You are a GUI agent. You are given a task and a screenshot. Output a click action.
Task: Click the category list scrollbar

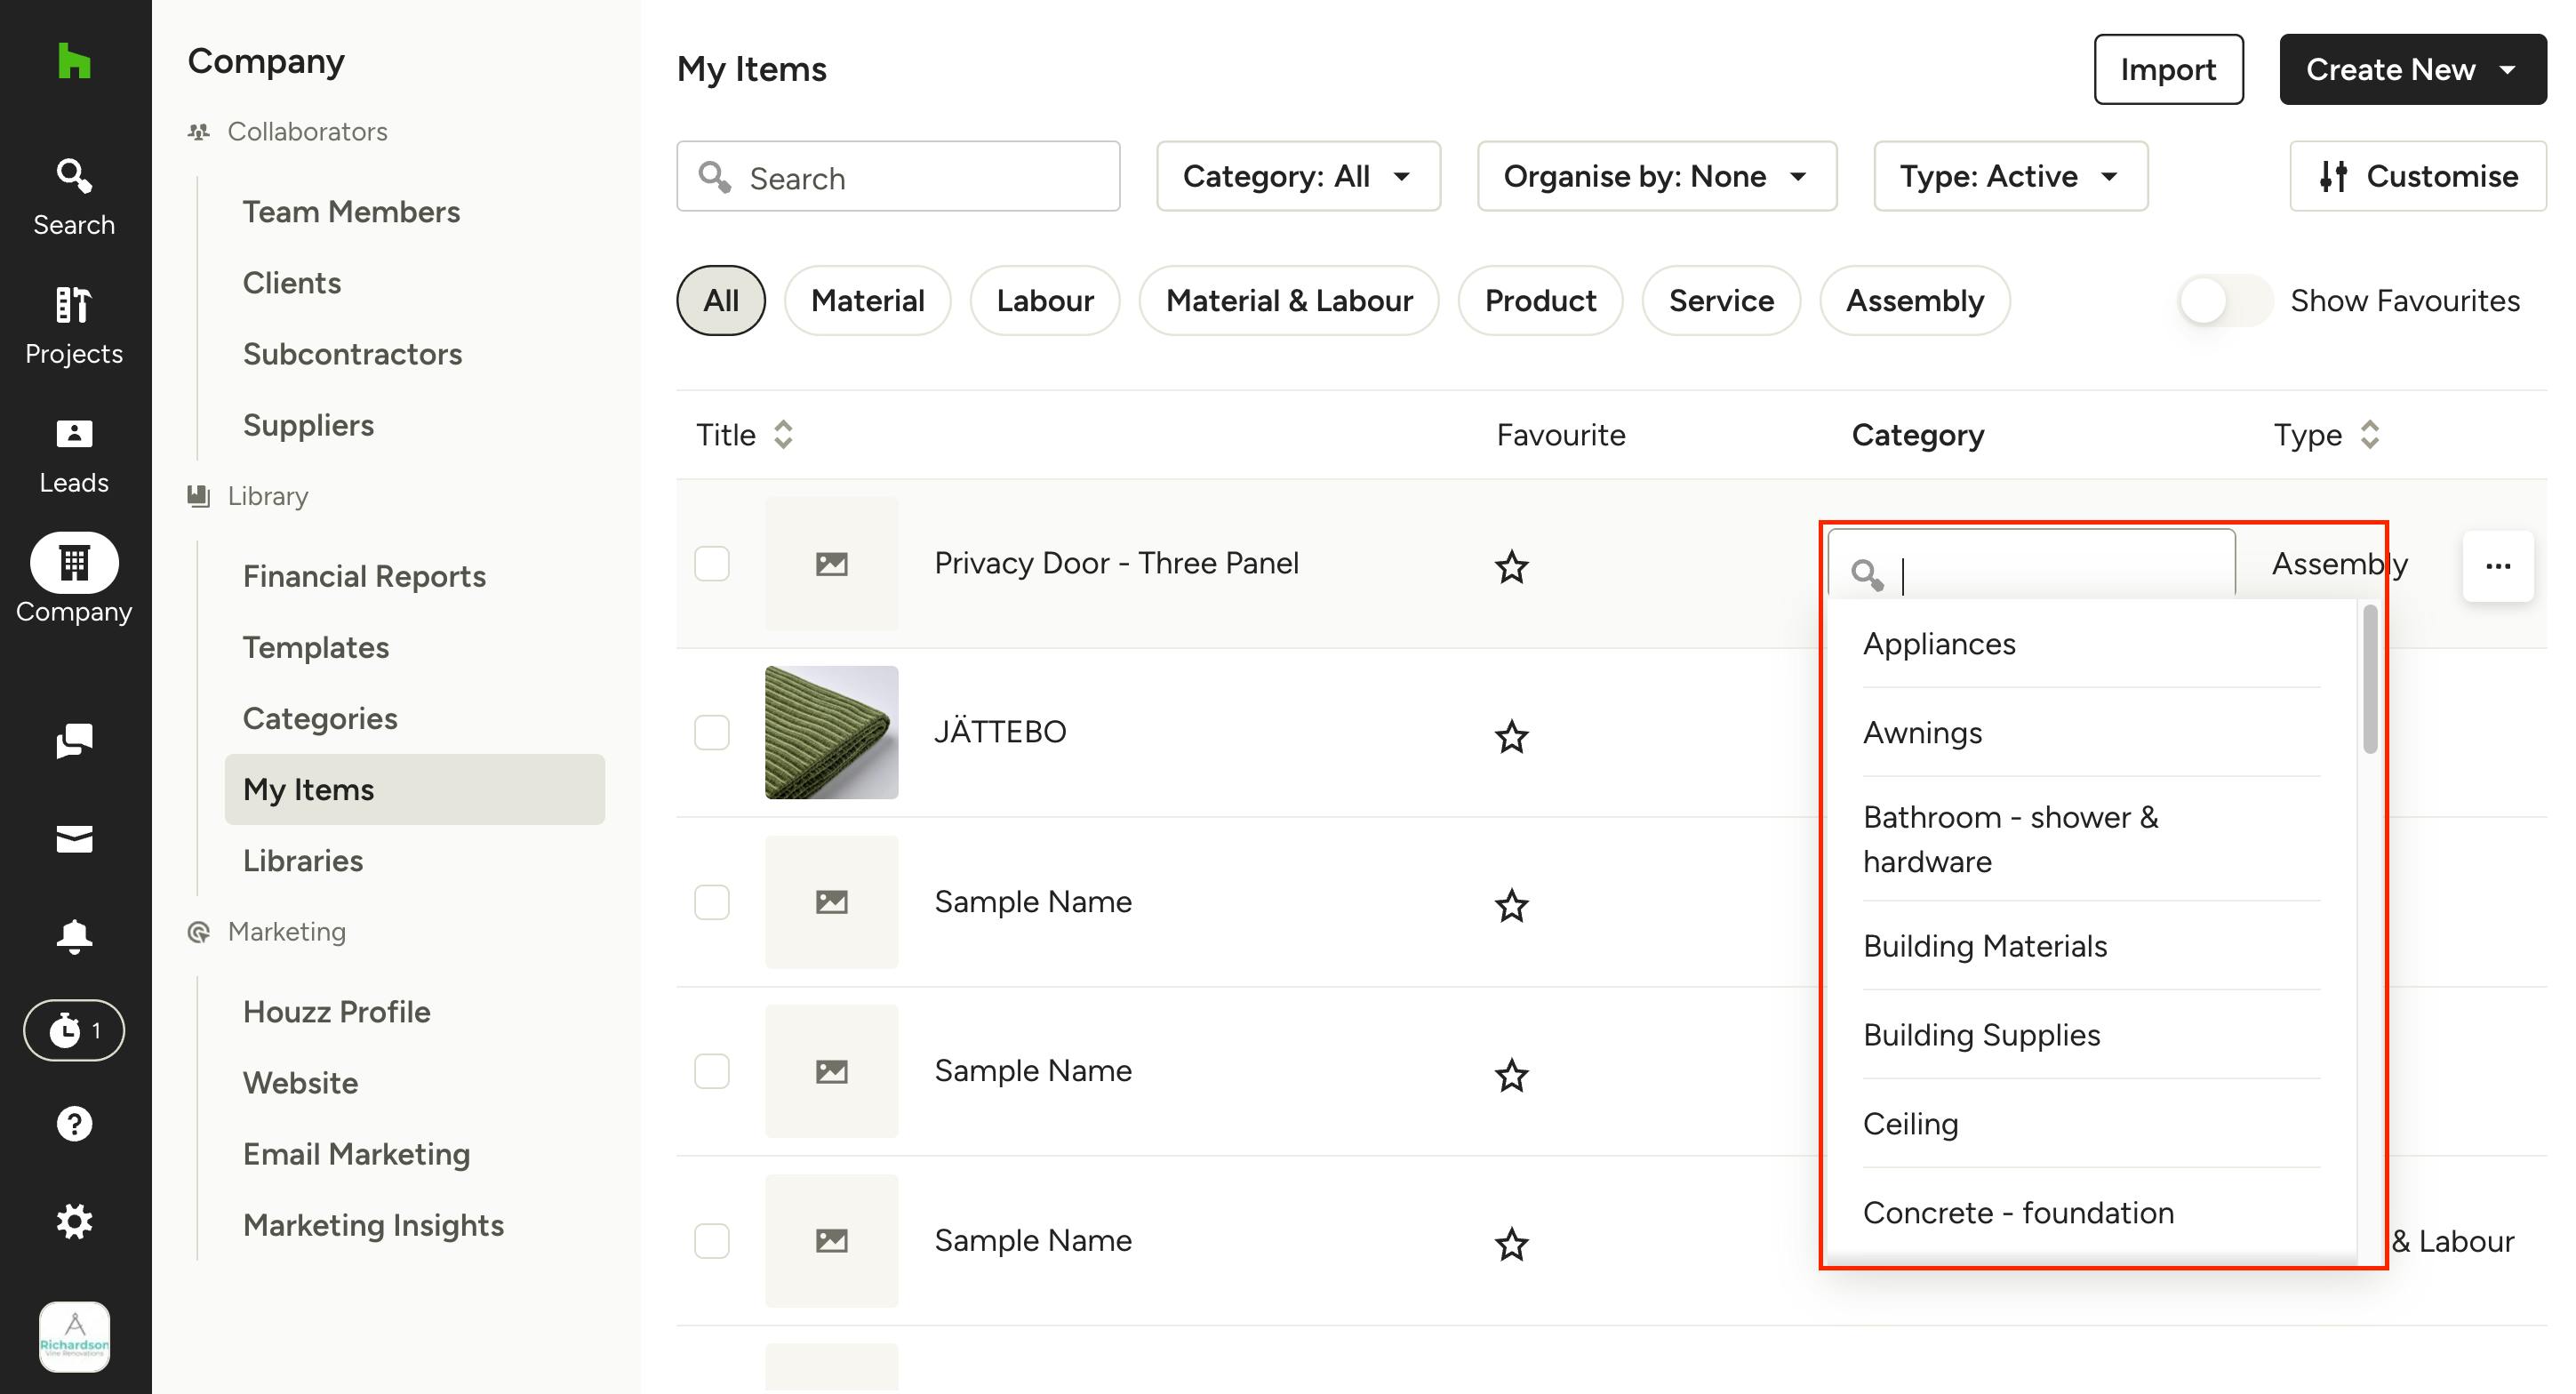tap(2369, 680)
